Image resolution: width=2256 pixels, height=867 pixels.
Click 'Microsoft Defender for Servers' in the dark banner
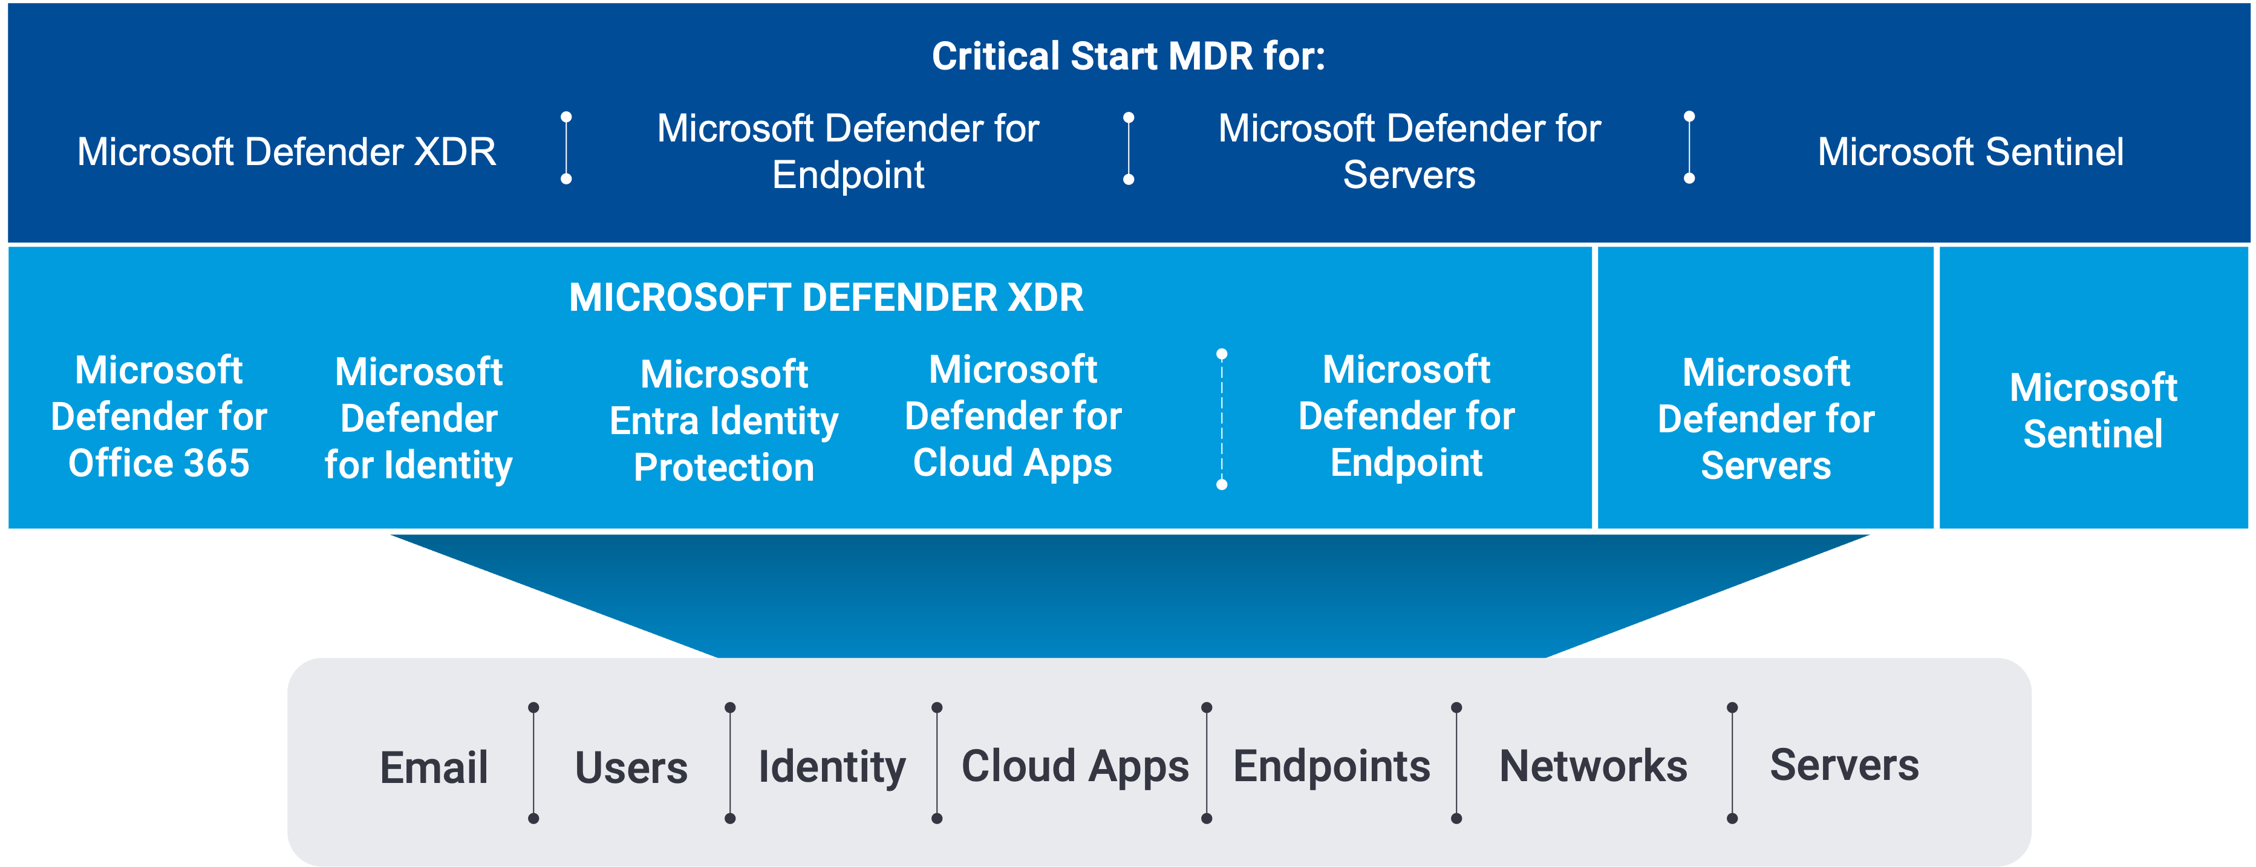pos(1409,152)
